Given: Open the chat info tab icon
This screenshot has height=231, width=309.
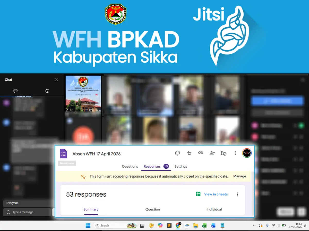Looking at the screenshot, I should [x=47, y=91].
